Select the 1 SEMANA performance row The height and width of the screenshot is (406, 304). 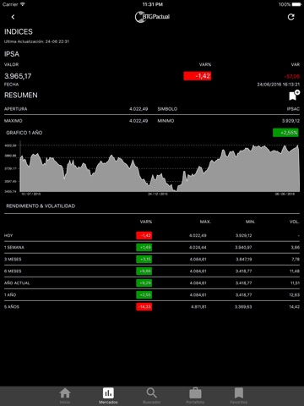tap(152, 247)
